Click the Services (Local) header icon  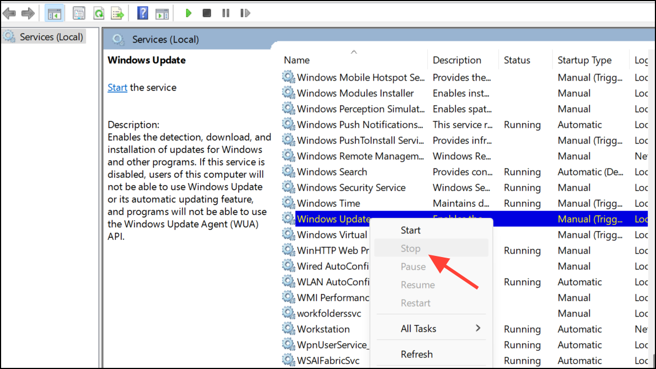click(x=119, y=40)
